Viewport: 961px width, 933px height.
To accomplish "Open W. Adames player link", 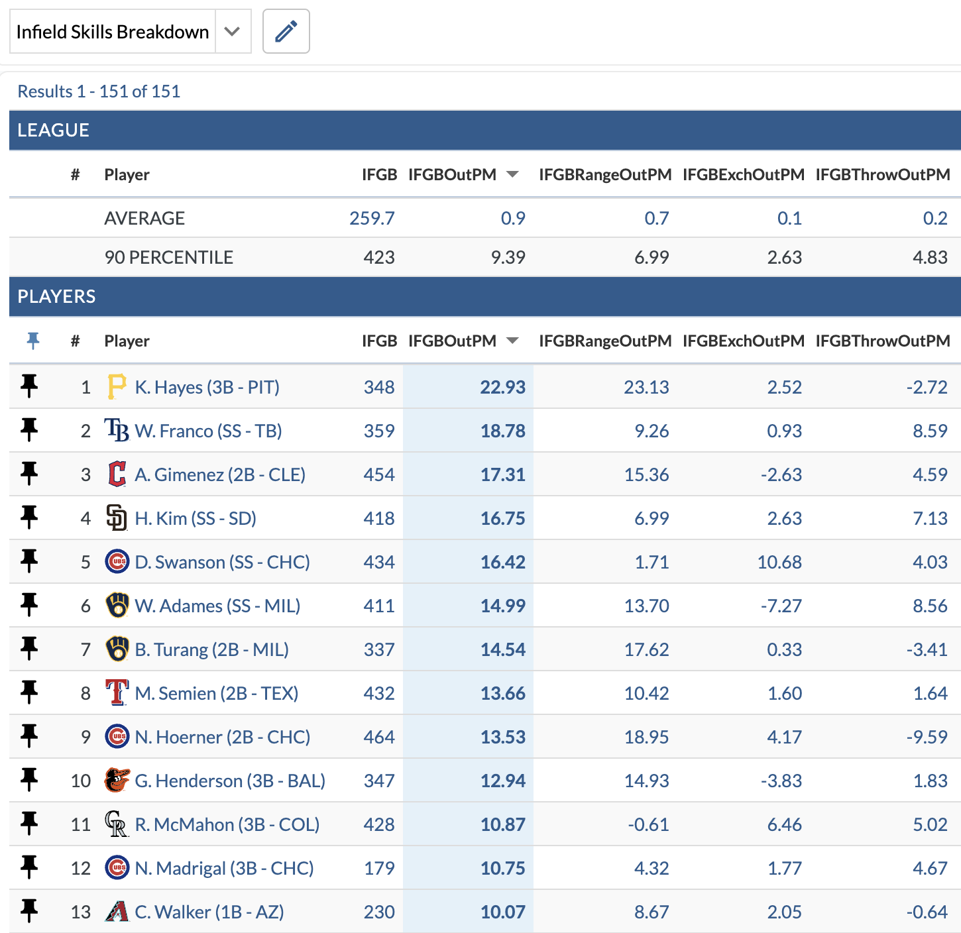I will point(217,606).
